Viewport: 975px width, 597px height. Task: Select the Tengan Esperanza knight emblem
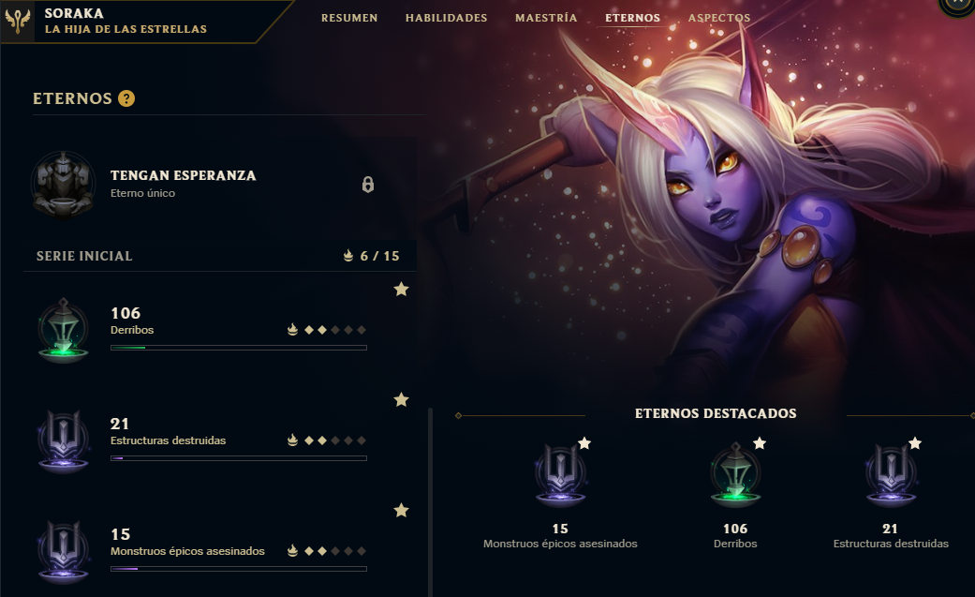(x=64, y=184)
